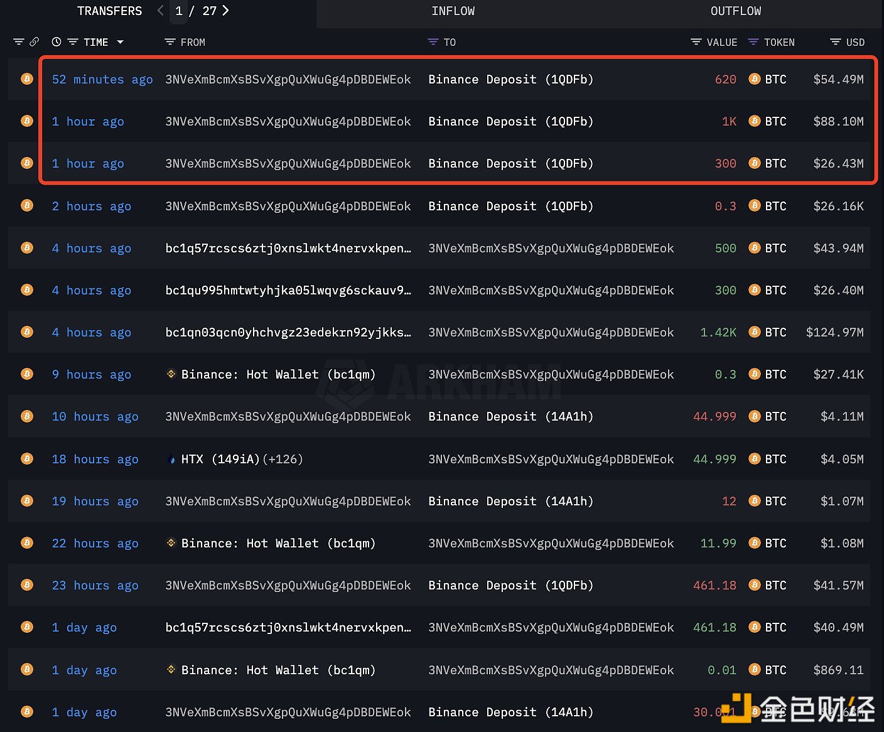
Task: Click the $869.11 USD value
Action: tap(839, 670)
